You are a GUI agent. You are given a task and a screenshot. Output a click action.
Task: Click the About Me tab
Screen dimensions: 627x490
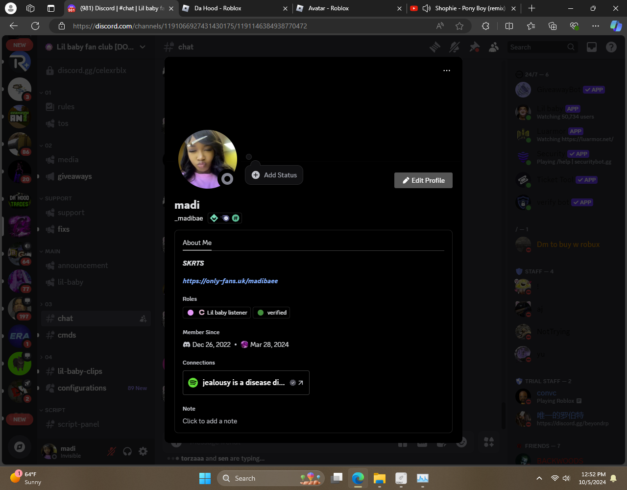[x=197, y=243]
